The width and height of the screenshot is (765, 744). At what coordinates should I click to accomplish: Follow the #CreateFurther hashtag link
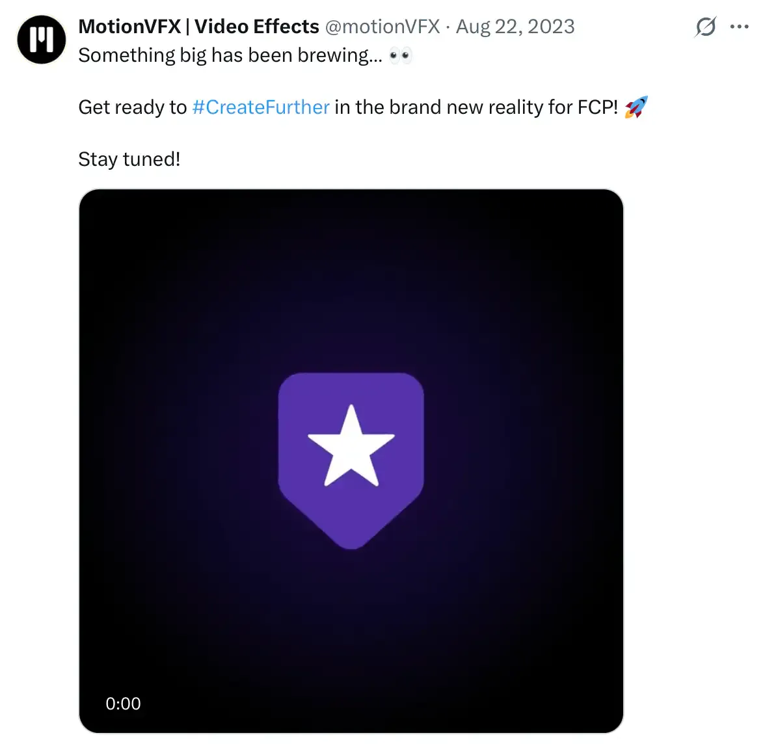click(261, 107)
